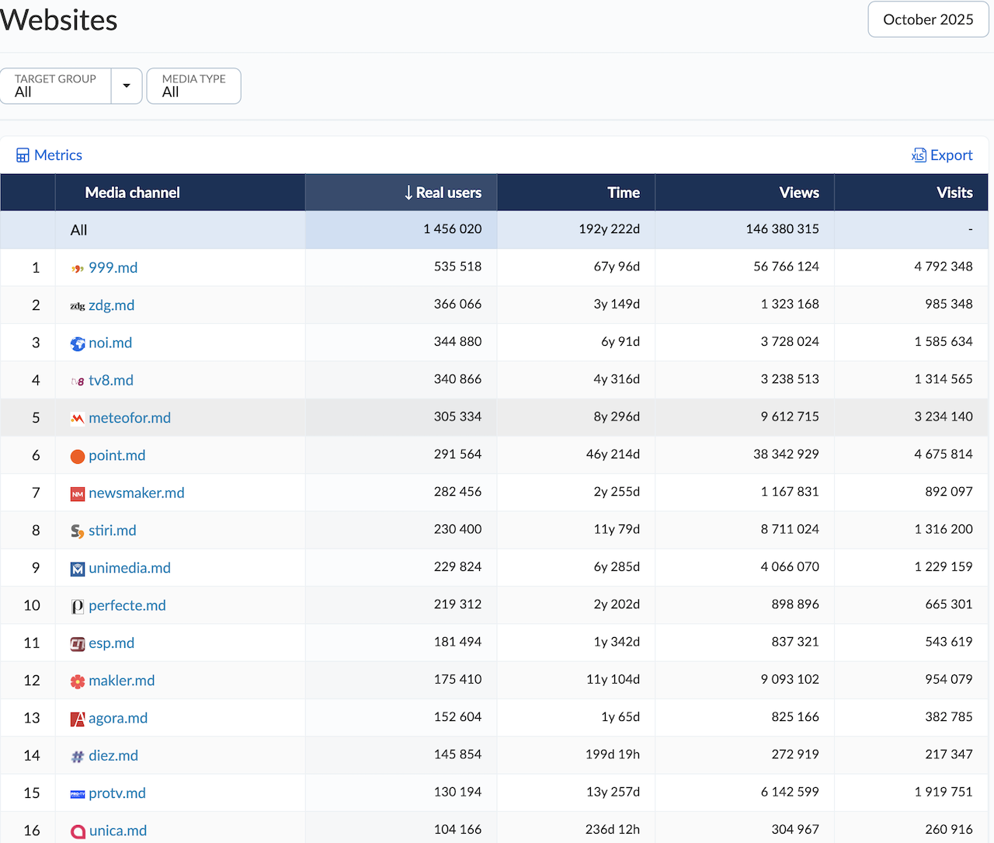The height and width of the screenshot is (843, 994).
Task: Open the protv.md channel link
Action: [x=117, y=793]
